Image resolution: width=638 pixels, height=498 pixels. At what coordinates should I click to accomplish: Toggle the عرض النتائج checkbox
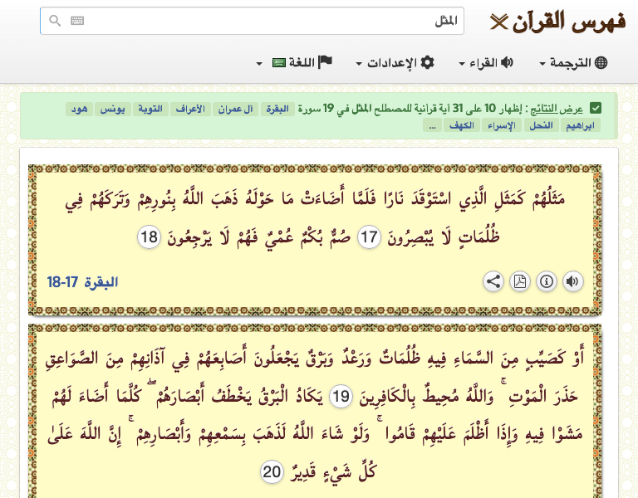tap(596, 109)
